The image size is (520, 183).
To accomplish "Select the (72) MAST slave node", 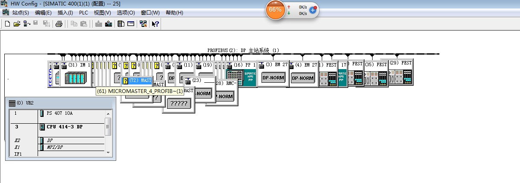I will coord(137,80).
